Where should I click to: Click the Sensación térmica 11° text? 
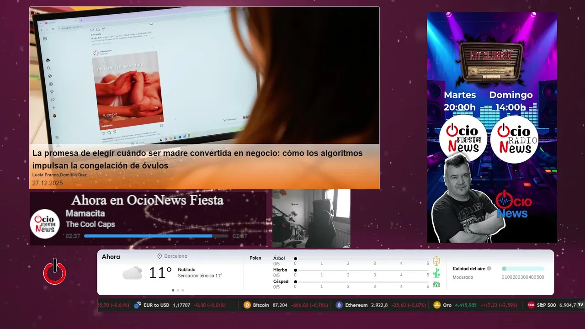pyautogui.click(x=200, y=276)
